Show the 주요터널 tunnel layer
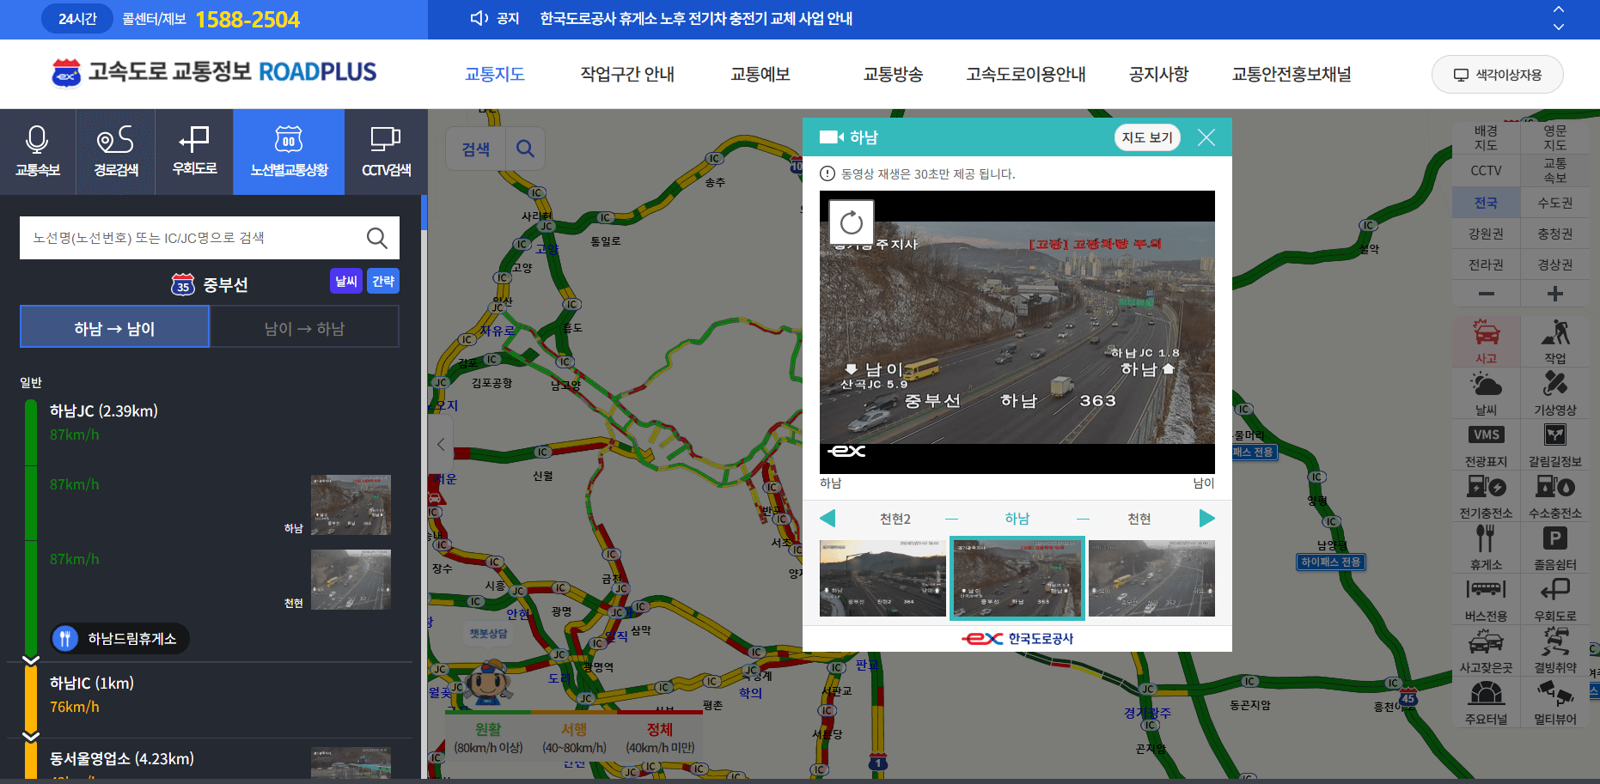 click(x=1486, y=702)
